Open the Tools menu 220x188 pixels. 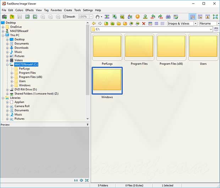click(x=77, y=10)
